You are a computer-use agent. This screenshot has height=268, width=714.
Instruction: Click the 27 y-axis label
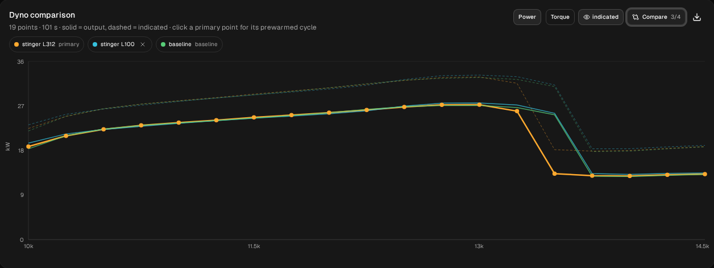click(20, 106)
